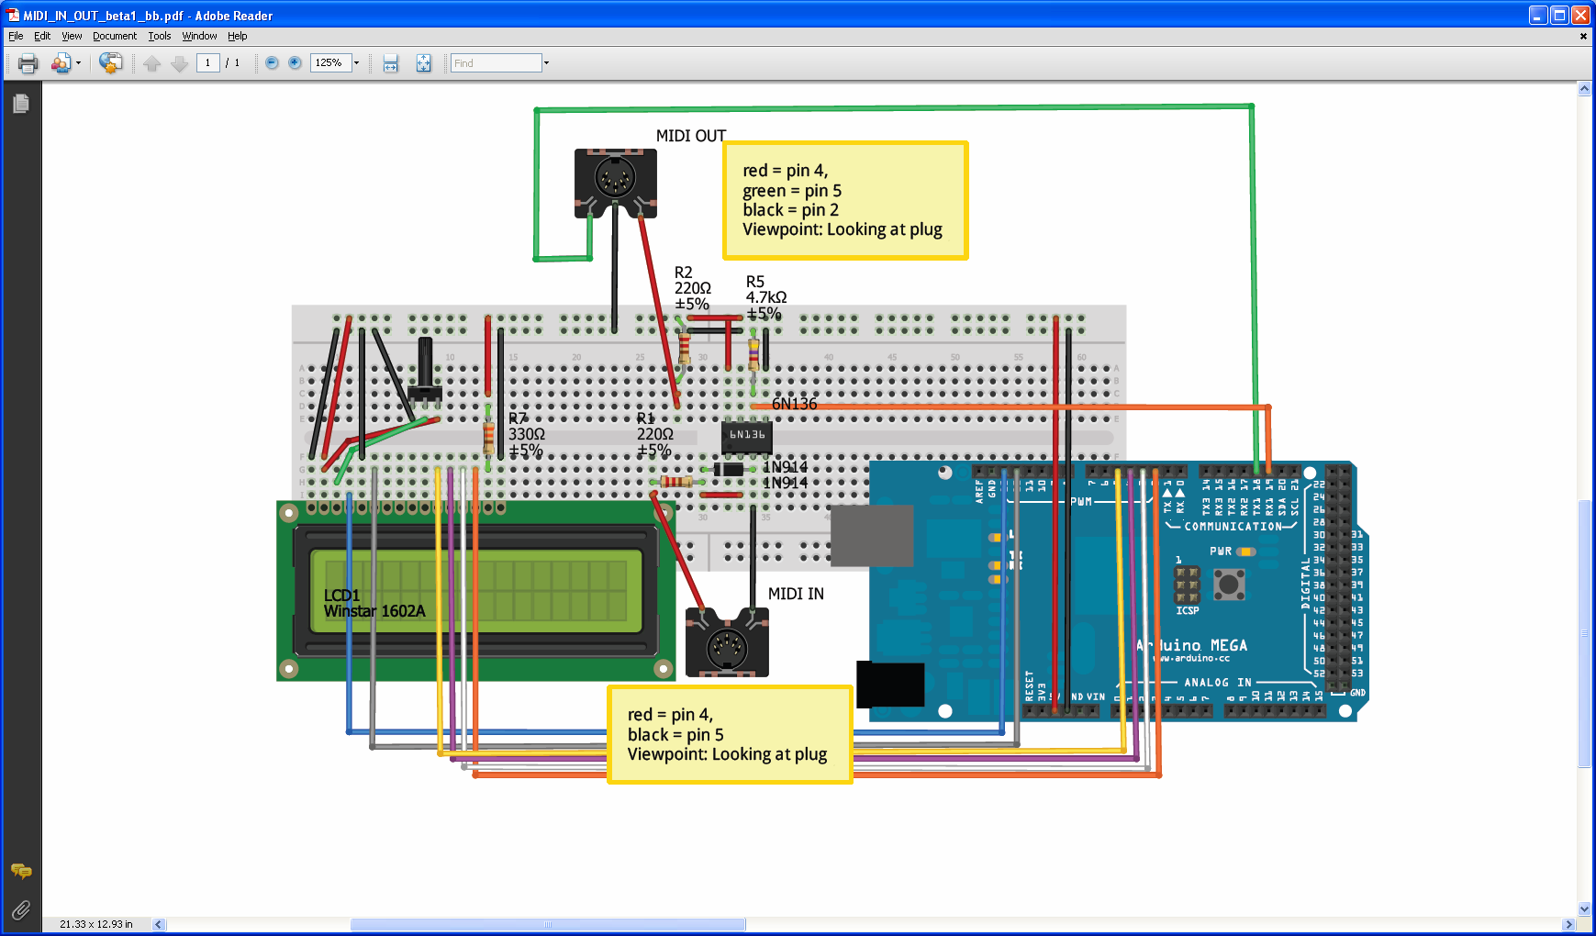This screenshot has width=1596, height=936.
Task: Click the zoom in plus button
Action: click(295, 63)
